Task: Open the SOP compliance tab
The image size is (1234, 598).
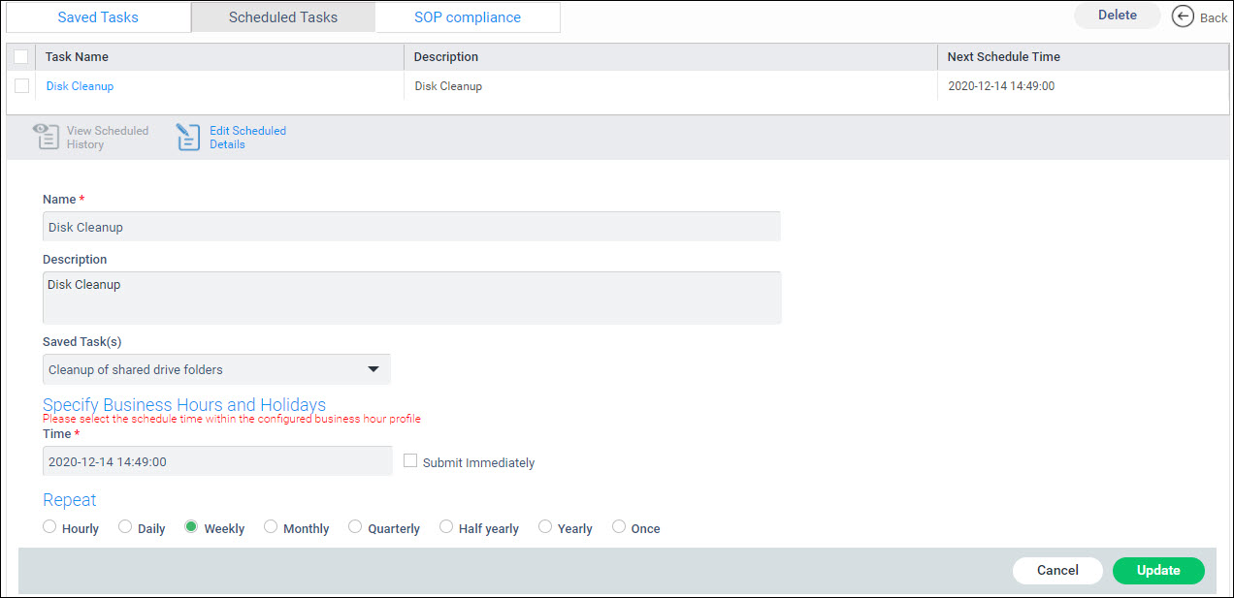Action: pyautogui.click(x=467, y=16)
